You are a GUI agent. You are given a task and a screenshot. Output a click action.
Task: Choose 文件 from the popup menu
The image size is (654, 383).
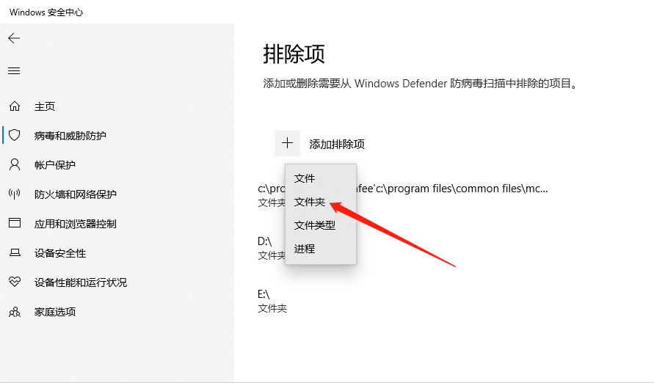point(305,178)
